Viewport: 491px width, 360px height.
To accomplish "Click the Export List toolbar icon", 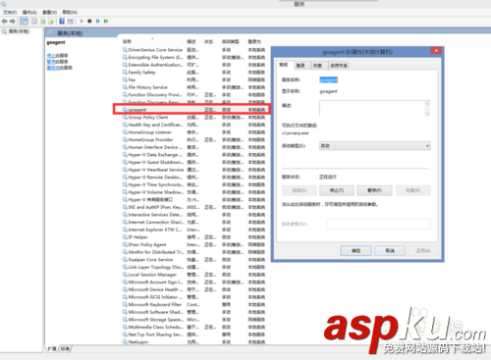I will click(51, 22).
